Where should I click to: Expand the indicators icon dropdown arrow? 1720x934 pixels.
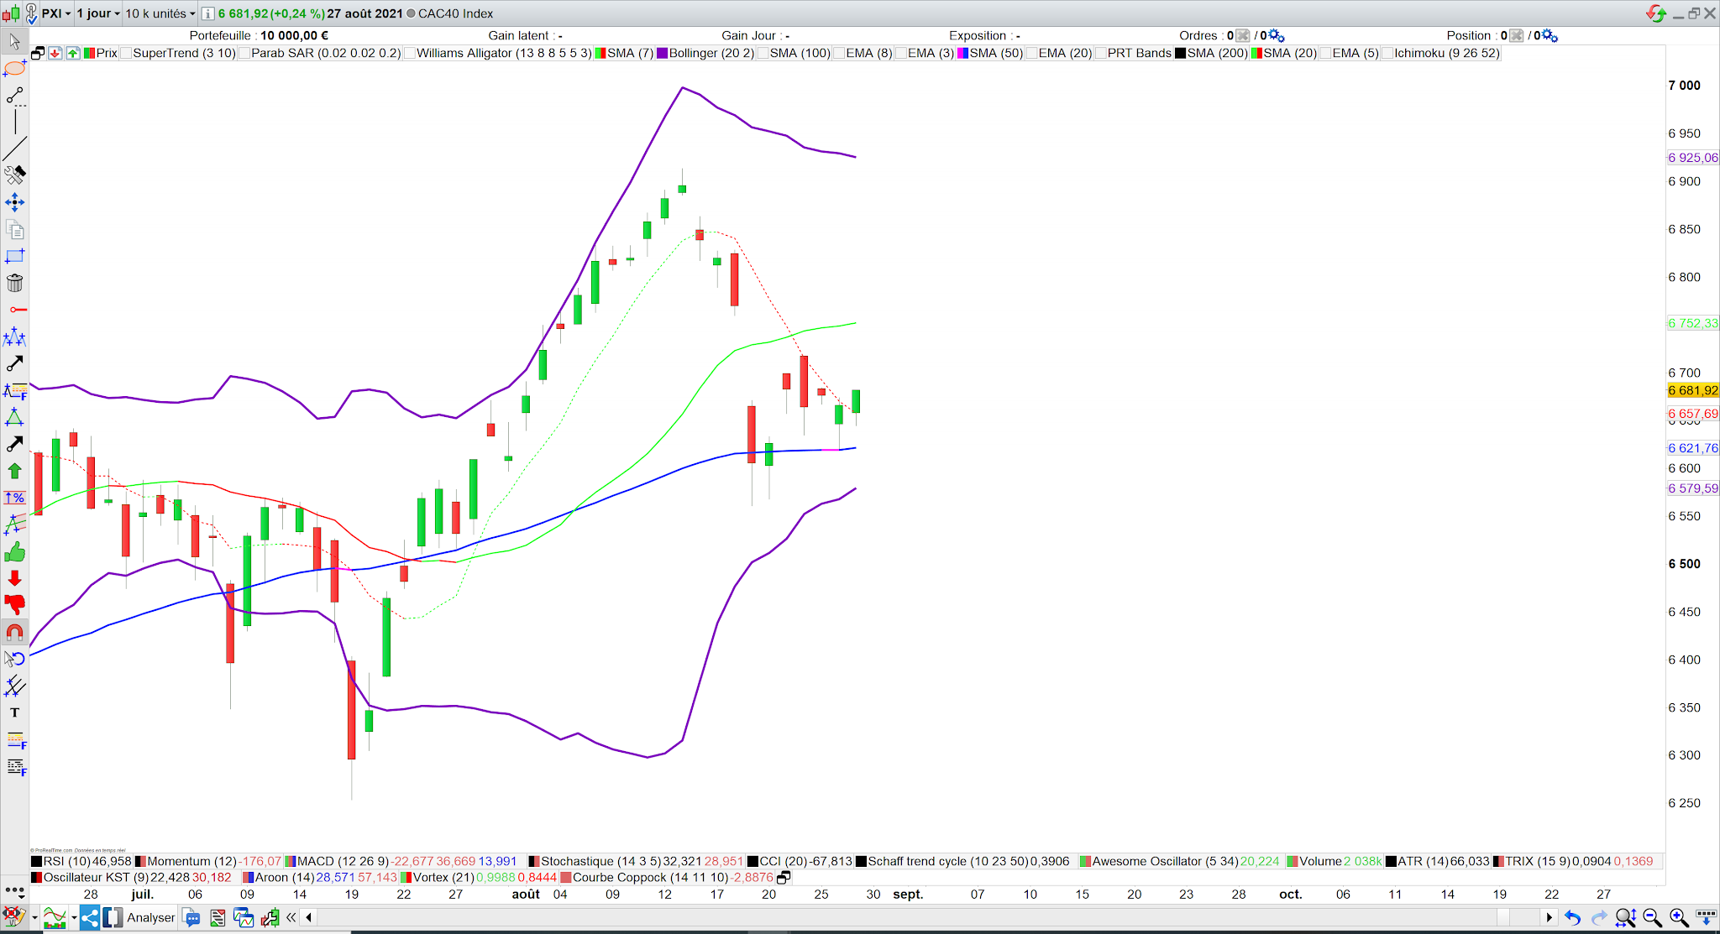pyautogui.click(x=74, y=918)
